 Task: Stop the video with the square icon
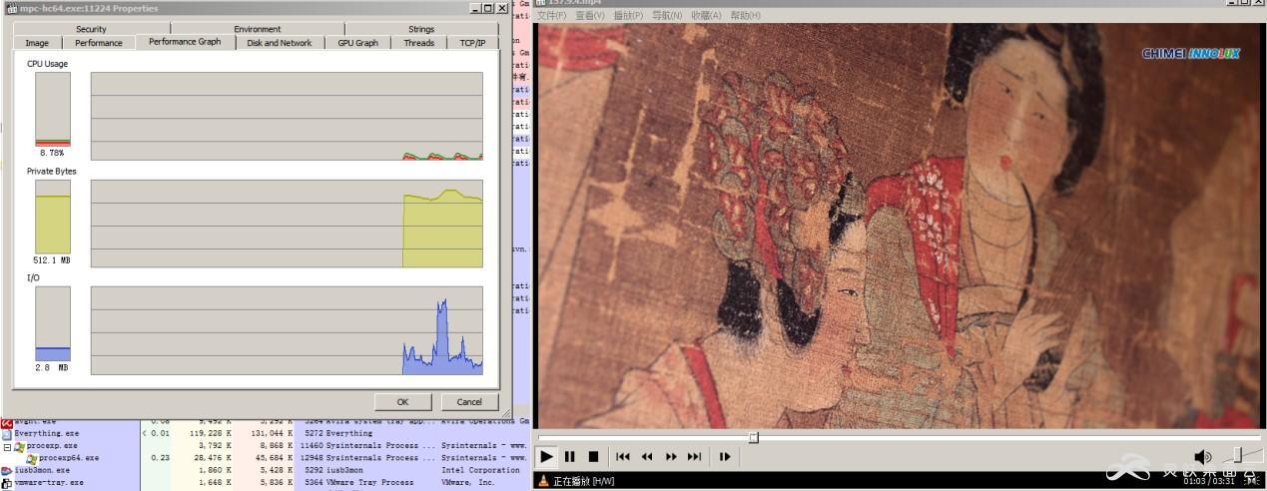click(593, 457)
